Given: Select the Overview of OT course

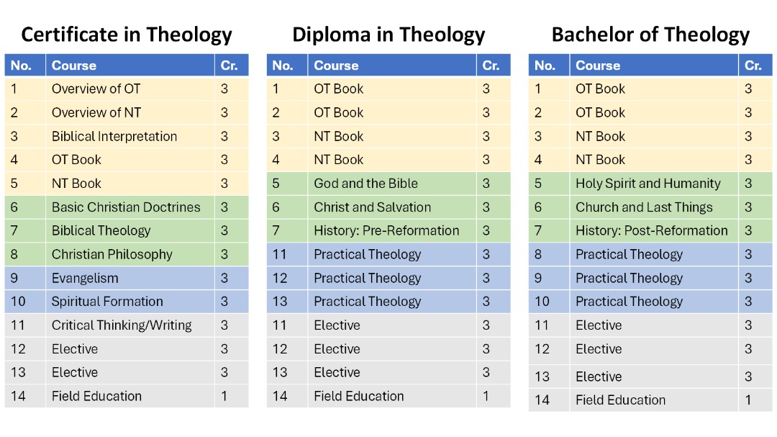Looking at the screenshot, I should [96, 89].
